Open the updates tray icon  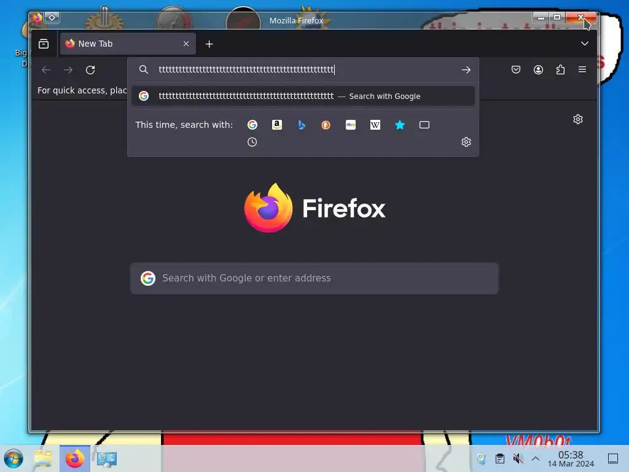click(x=482, y=458)
